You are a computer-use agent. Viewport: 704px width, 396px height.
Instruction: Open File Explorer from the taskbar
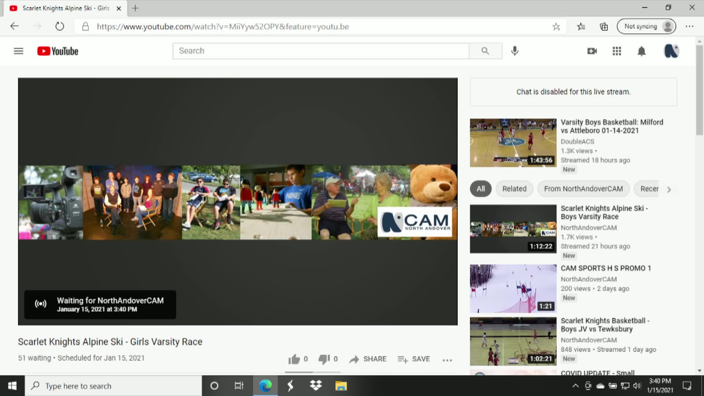click(341, 386)
